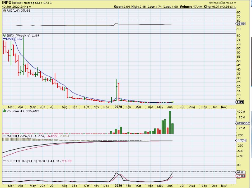The width and height of the screenshot is (252, 188).
Task: Click the MACD -4.774 value tag
Action: pos(240,141)
